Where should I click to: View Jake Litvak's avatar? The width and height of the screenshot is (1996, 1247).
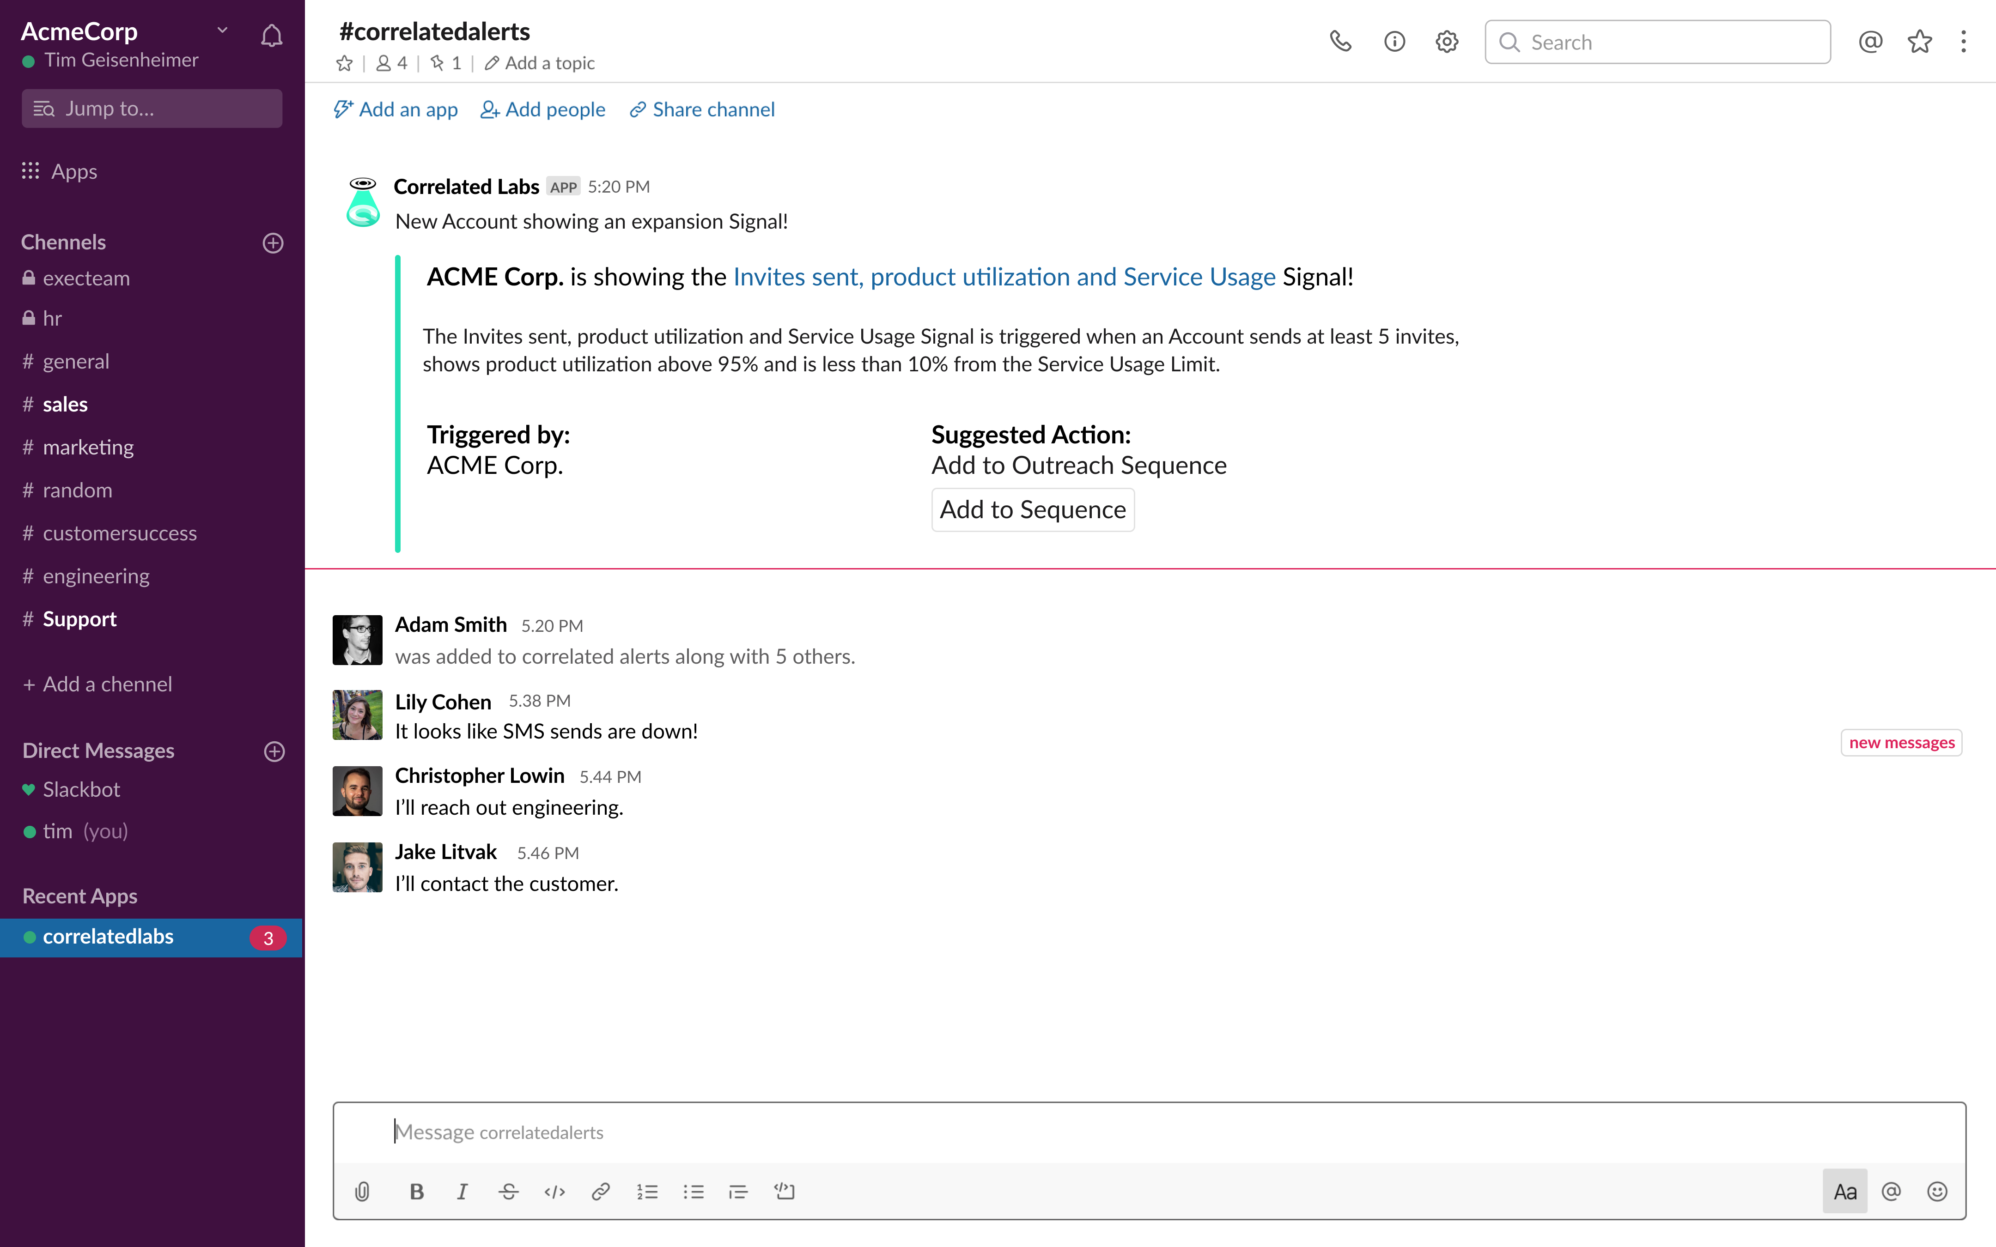[357, 867]
